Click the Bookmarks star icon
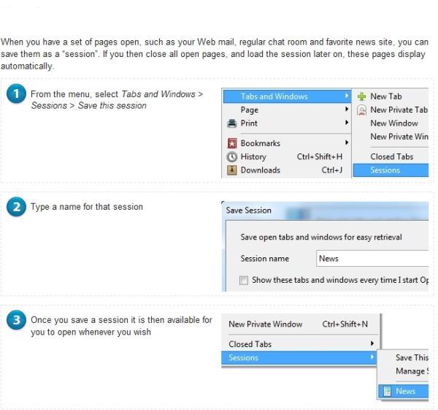Image resolution: width=438 pixels, height=410 pixels. 231,143
